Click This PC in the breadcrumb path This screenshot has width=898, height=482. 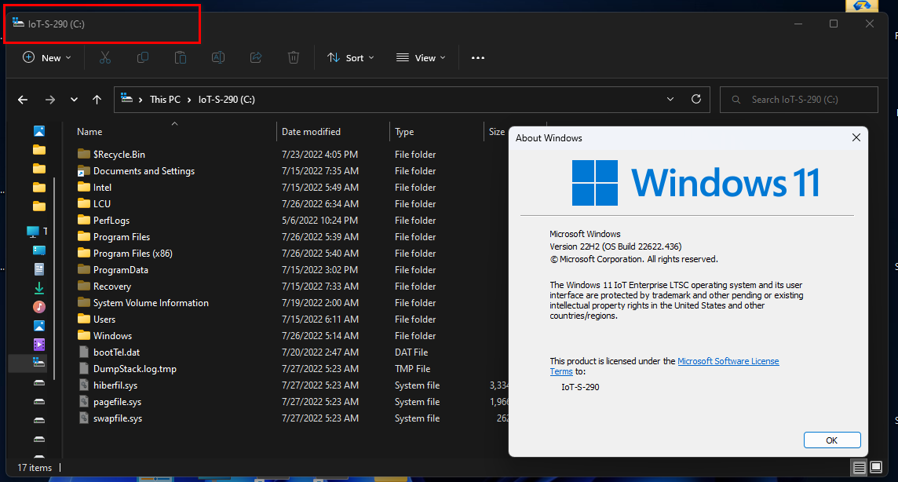tap(165, 100)
